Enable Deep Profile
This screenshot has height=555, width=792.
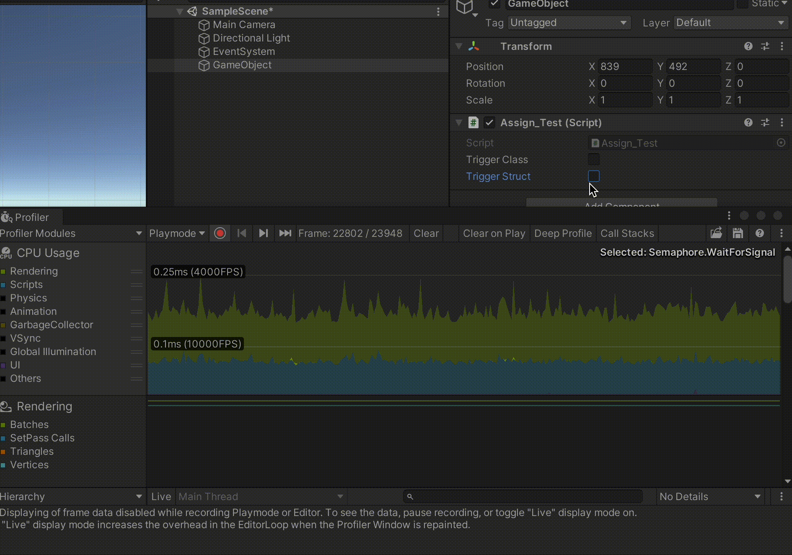tap(563, 233)
